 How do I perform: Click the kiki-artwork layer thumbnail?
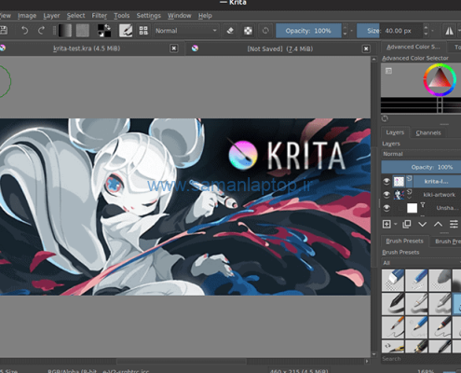pyautogui.click(x=399, y=195)
